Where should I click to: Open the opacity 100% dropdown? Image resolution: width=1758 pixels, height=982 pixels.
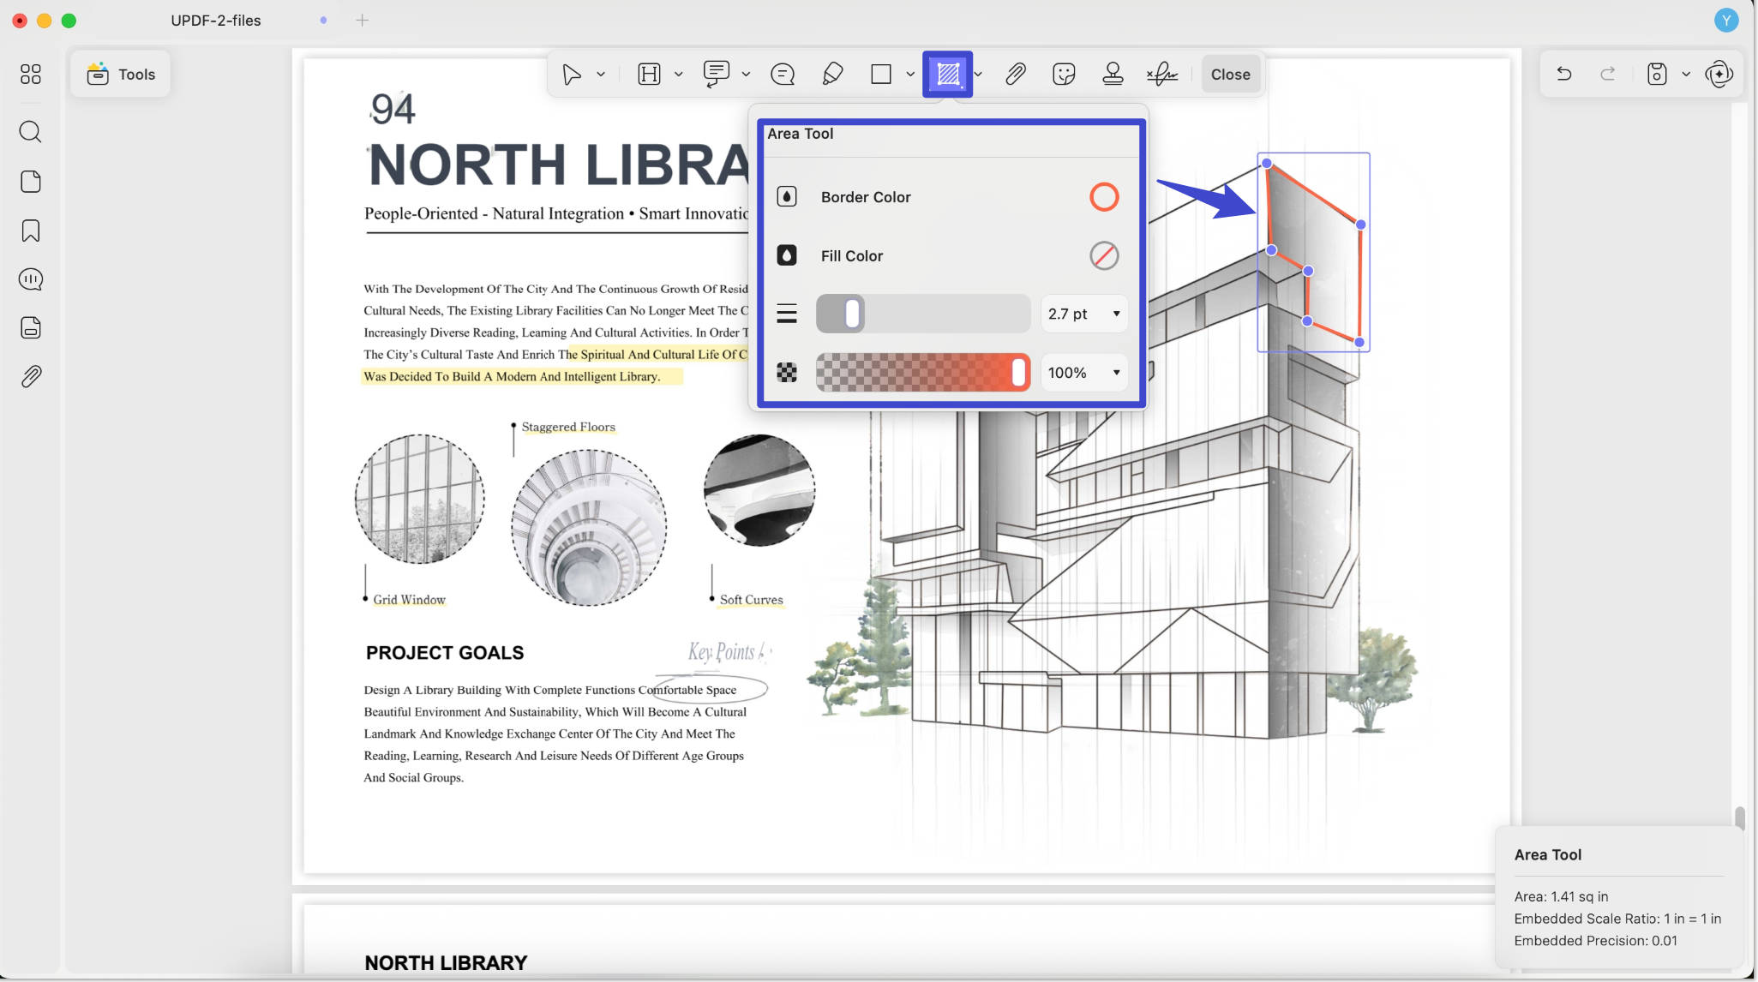[x=1084, y=373]
